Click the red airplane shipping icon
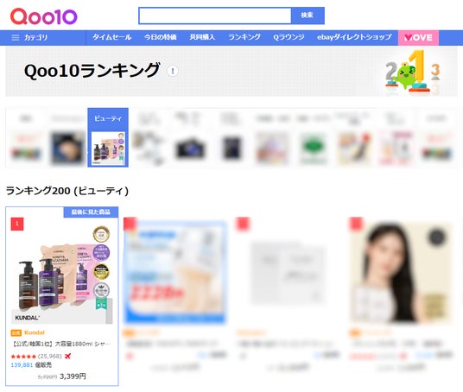The width and height of the screenshot is (463, 392). (x=67, y=357)
